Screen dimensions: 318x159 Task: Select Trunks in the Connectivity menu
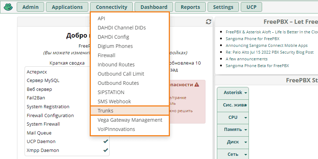130,111
